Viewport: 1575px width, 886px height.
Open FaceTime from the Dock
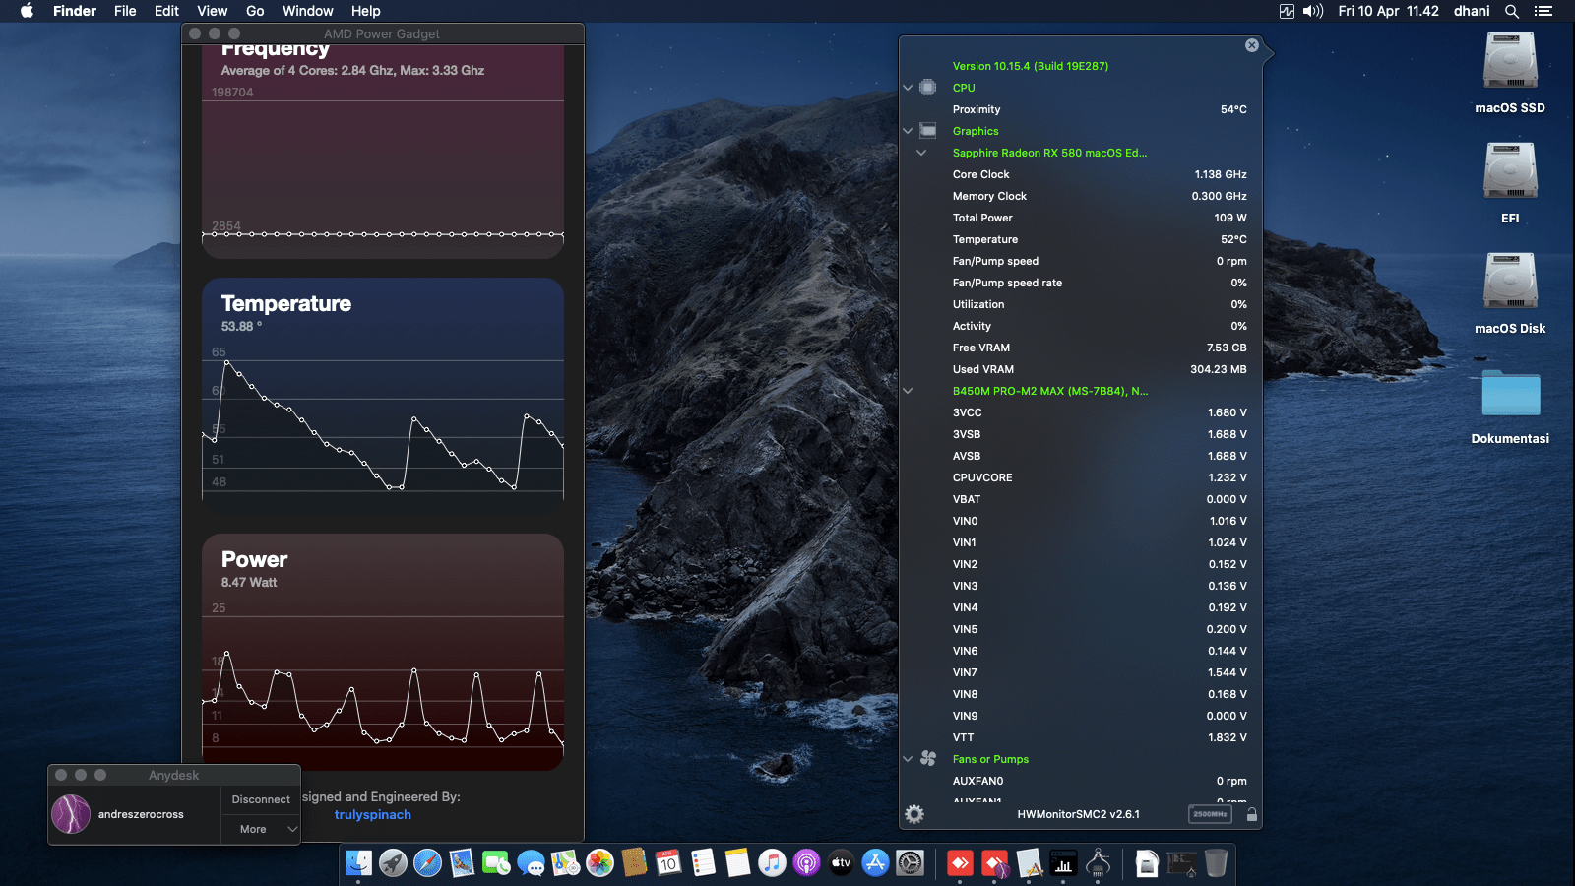pyautogui.click(x=496, y=863)
